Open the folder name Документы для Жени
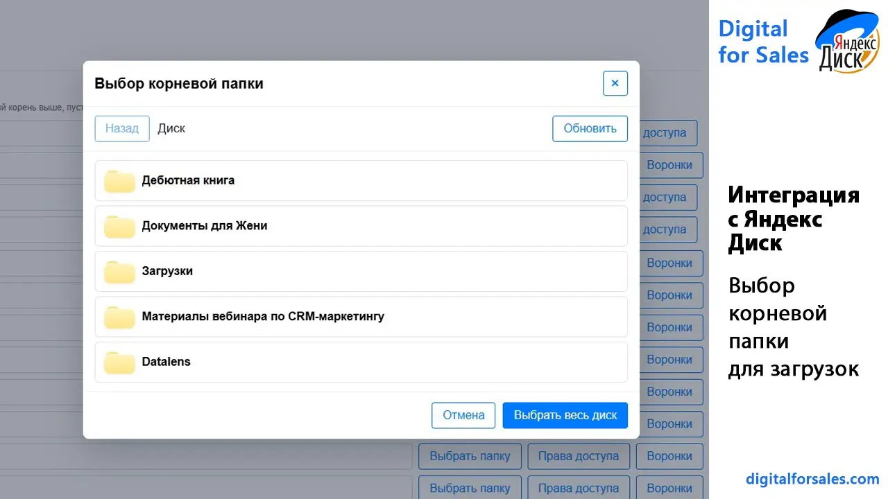This screenshot has width=888, height=499. (205, 225)
